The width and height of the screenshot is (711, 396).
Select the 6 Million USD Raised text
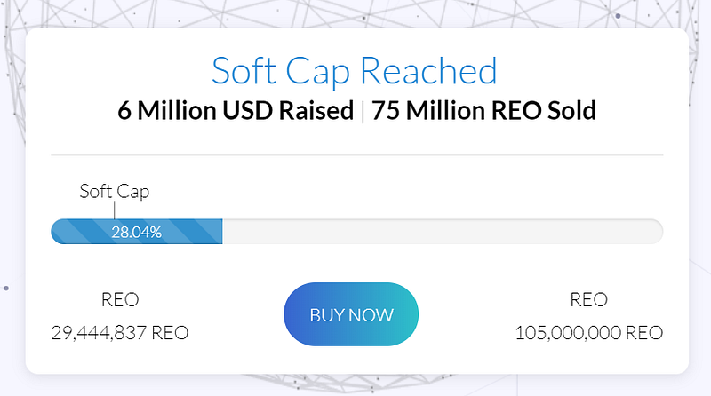point(236,111)
